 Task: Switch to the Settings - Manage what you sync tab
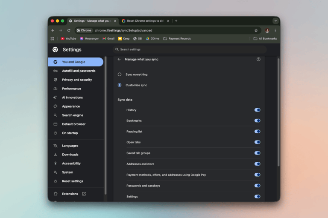point(93,21)
